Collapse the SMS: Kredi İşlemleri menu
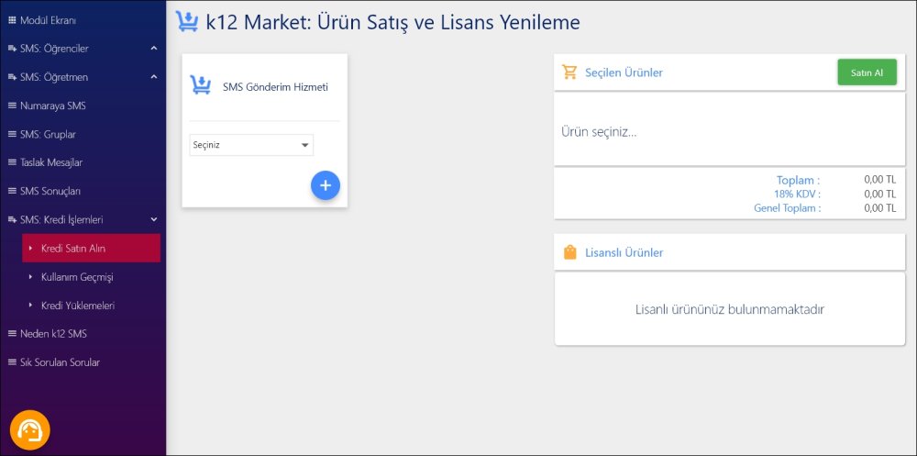 pos(154,219)
